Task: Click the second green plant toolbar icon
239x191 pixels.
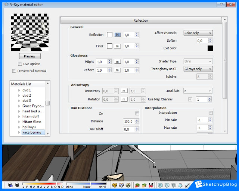Action: (x=144, y=185)
